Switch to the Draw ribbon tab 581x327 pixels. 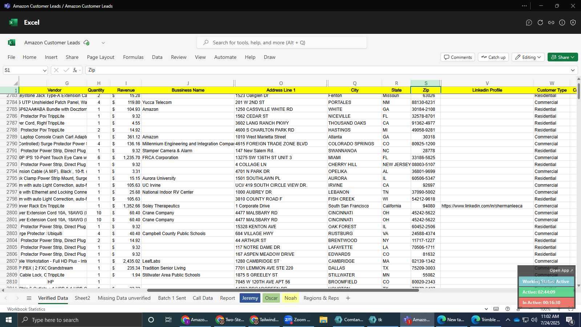[x=269, y=57]
